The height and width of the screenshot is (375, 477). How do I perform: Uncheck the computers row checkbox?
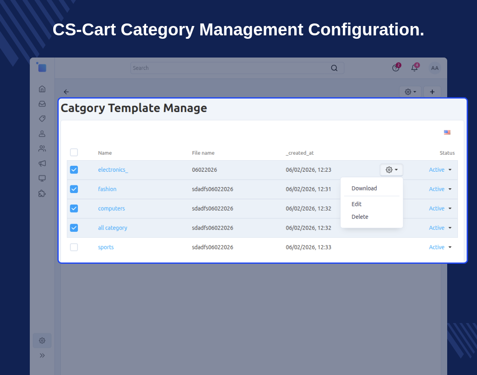(74, 208)
